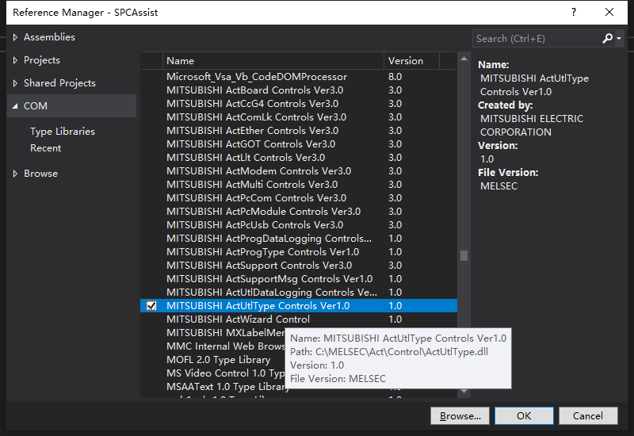
Task: Select Recent under COM
Action: click(45, 148)
